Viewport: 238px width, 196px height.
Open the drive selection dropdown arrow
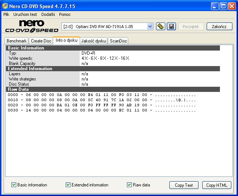tap(150, 27)
